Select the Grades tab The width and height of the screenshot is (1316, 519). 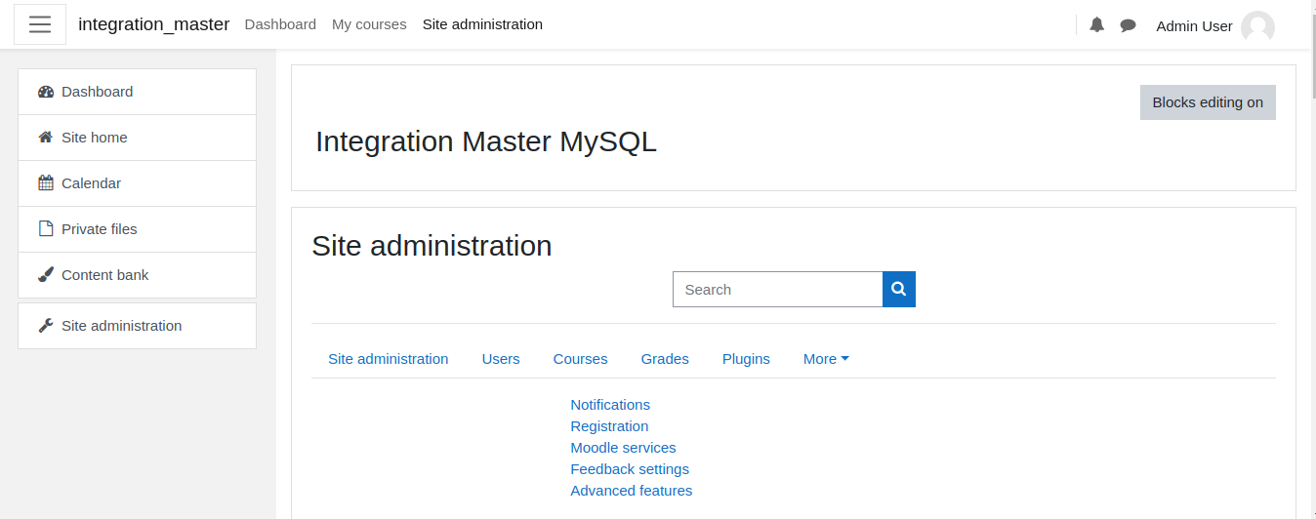click(665, 359)
